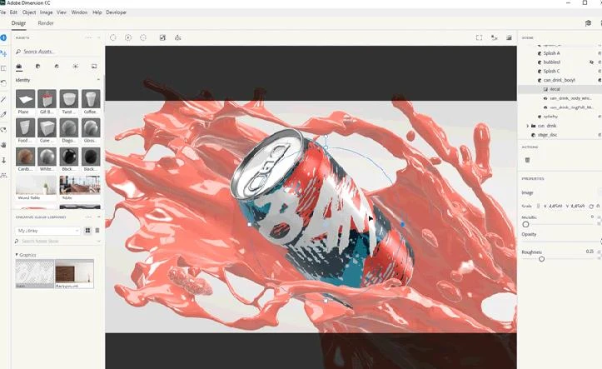Open the View menu
602x369 pixels.
(62, 12)
